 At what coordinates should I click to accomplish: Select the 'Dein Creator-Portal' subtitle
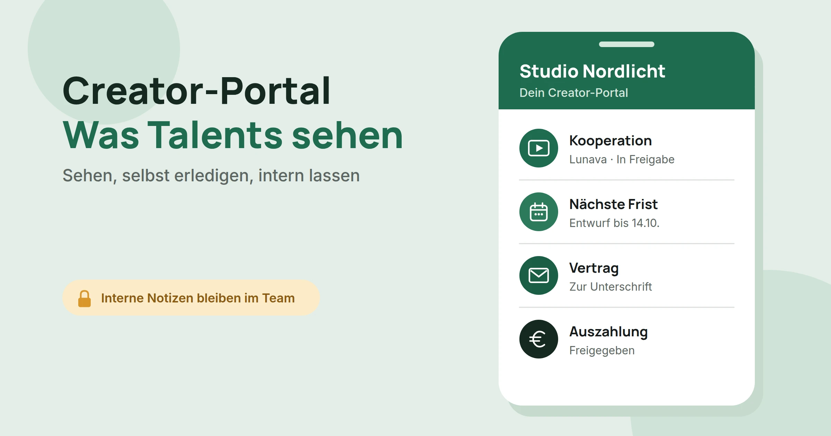pos(574,93)
